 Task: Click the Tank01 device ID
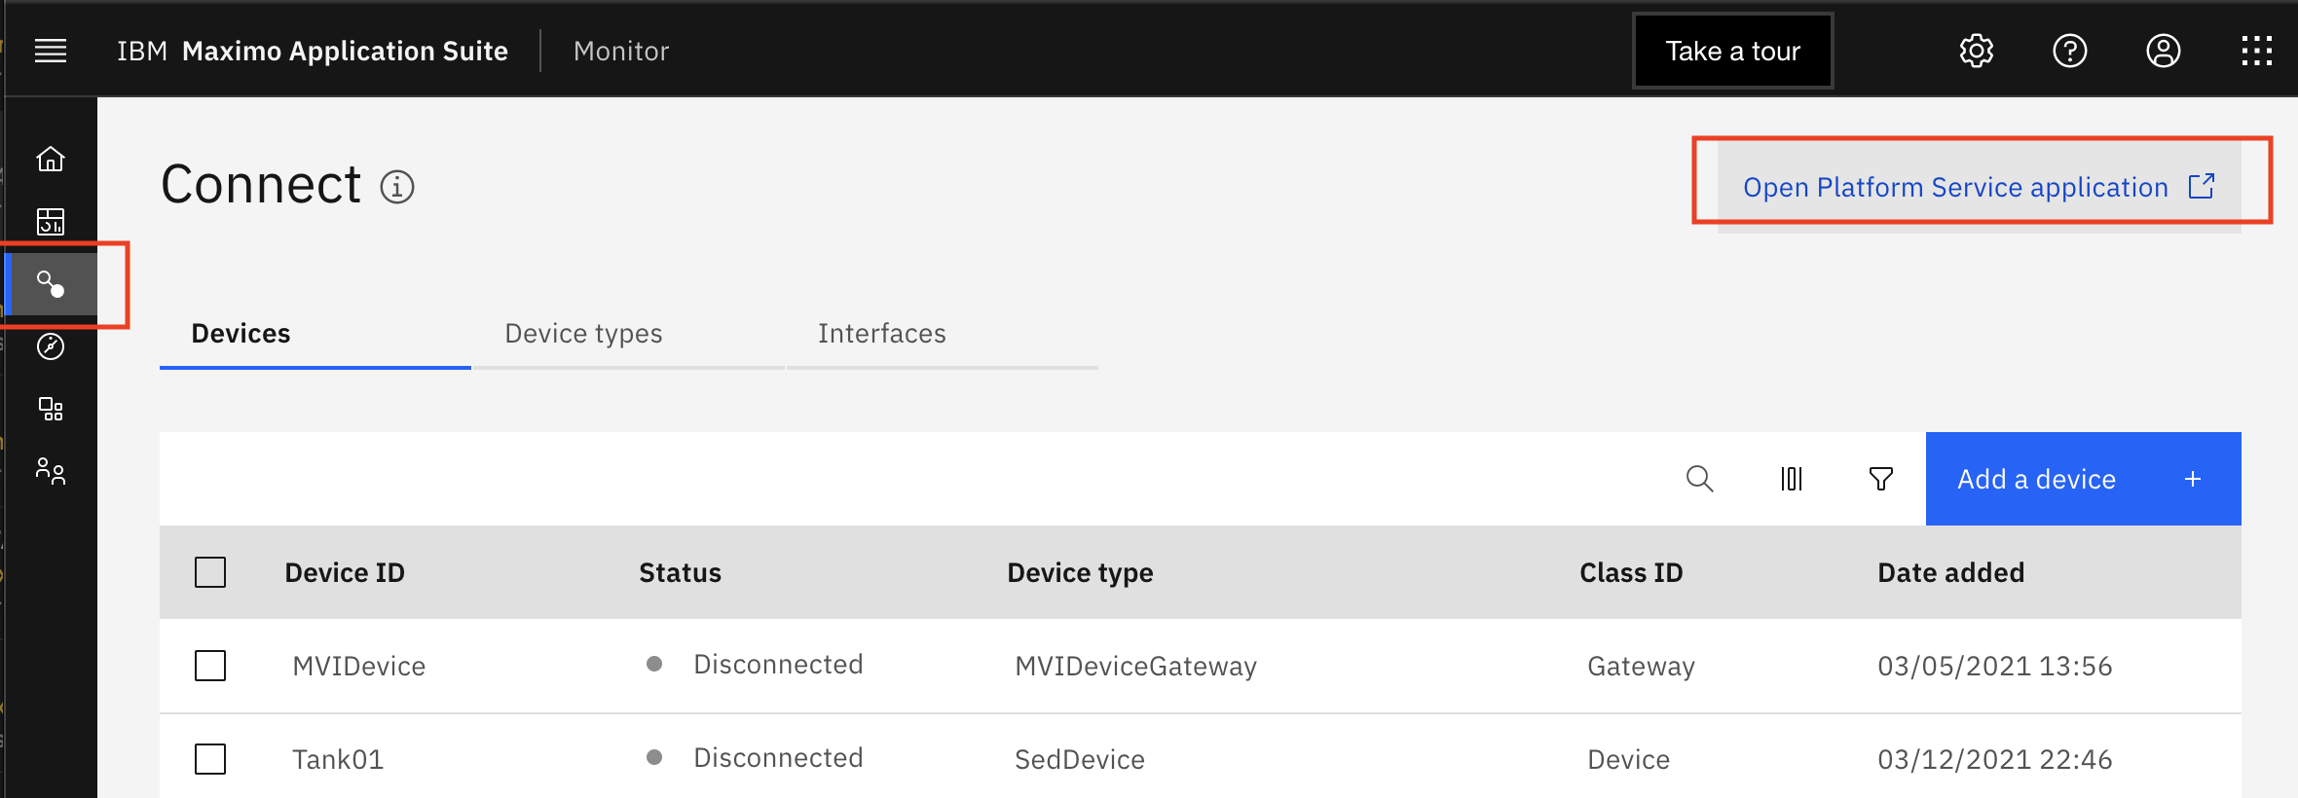(x=338, y=759)
